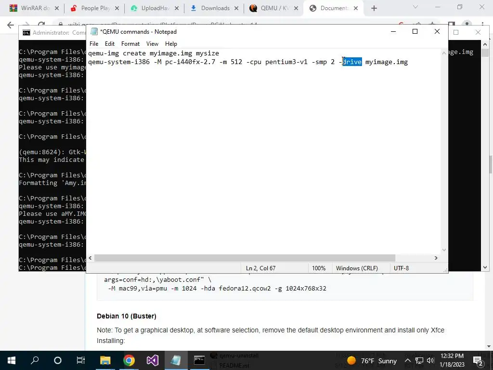This screenshot has width=493, height=370.
Task: Maximize the Notepad window
Action: click(x=415, y=31)
